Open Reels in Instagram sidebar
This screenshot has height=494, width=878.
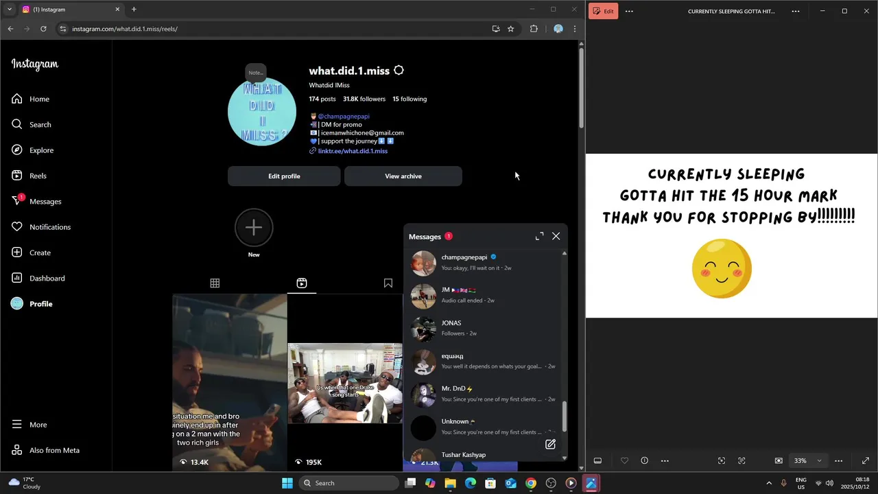29,176
